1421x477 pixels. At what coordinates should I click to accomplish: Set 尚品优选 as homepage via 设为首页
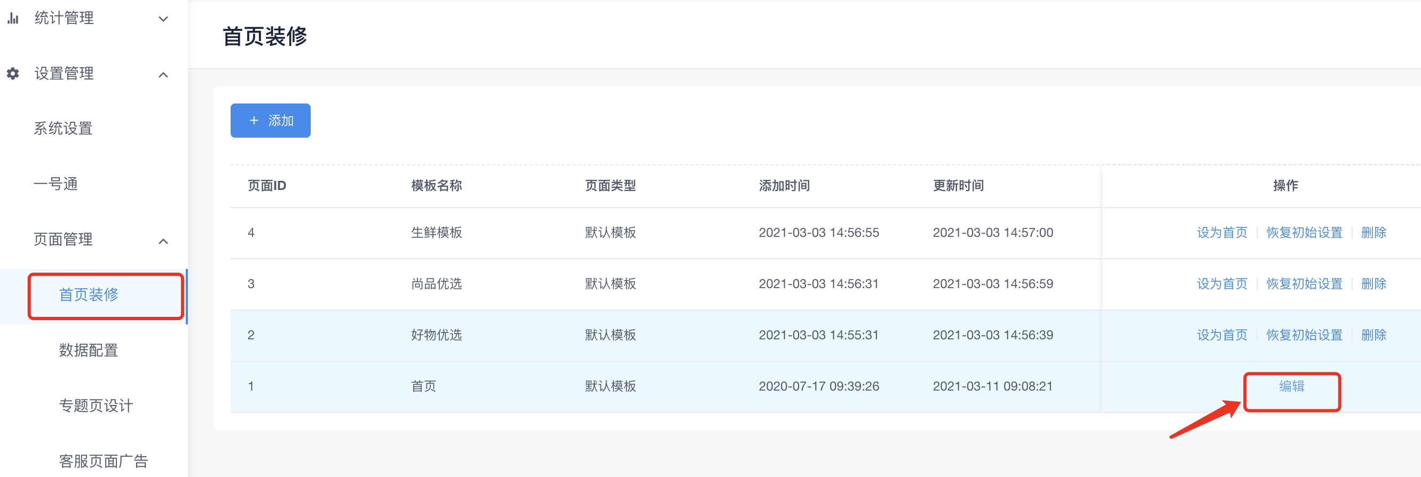coord(1222,284)
